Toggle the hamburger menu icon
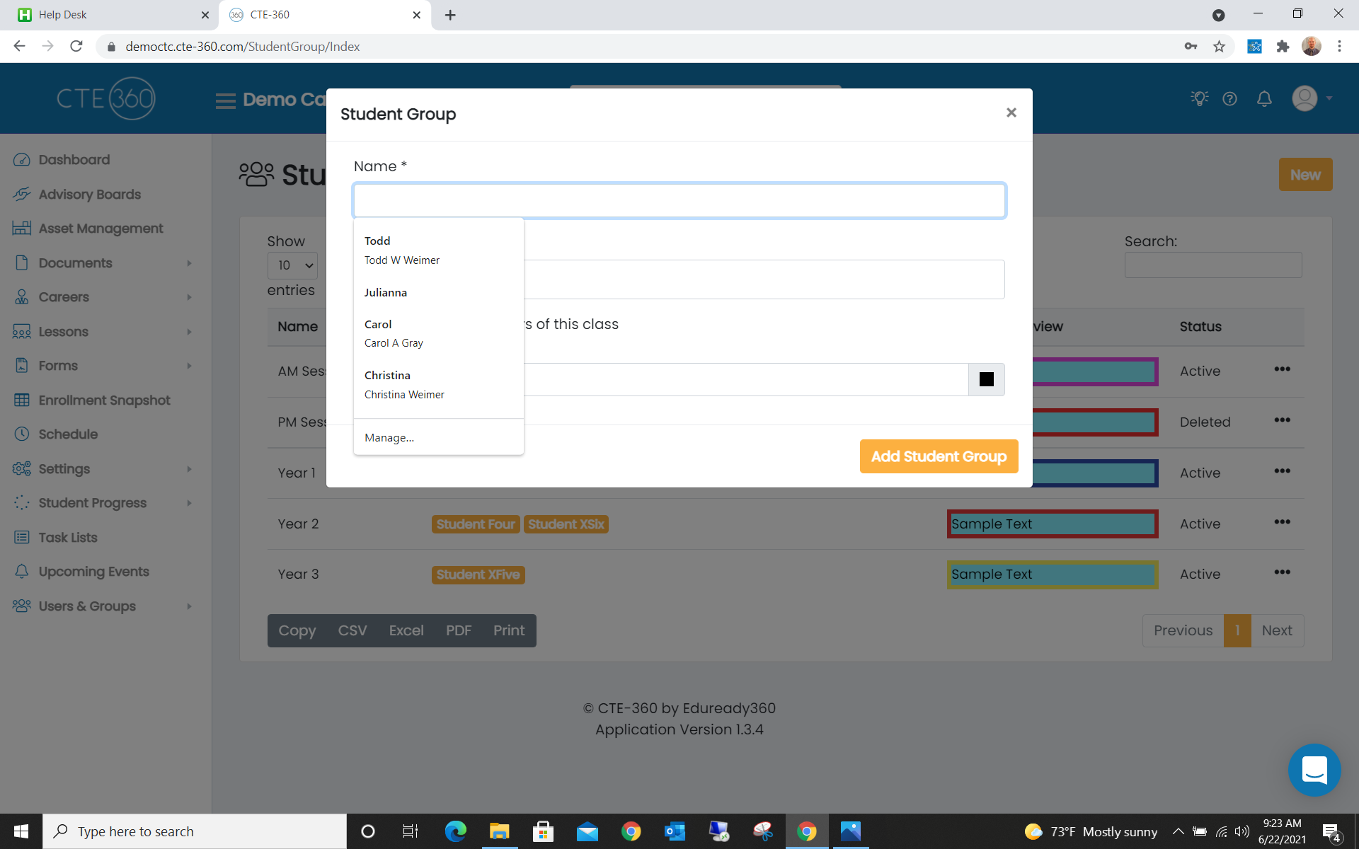 [225, 100]
